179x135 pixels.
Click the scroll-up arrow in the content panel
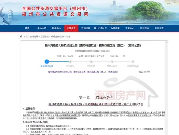point(166,43)
